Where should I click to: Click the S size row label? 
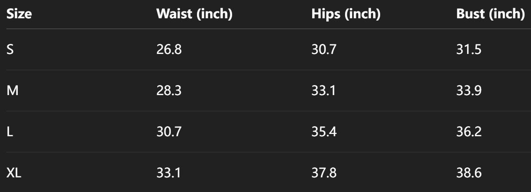[x=10, y=49]
